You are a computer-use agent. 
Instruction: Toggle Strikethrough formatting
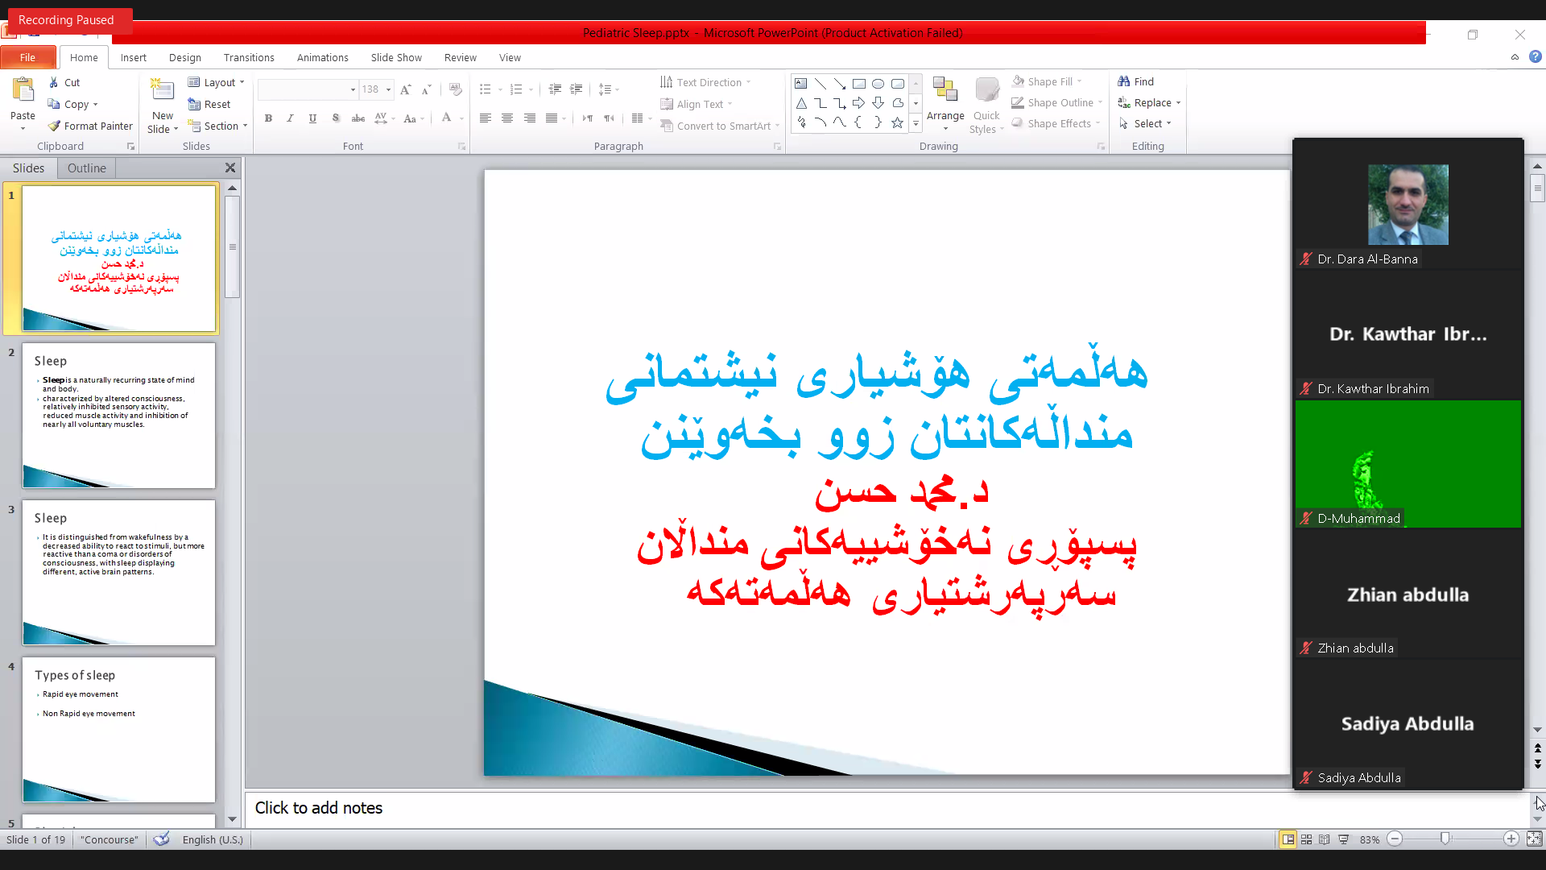point(358,118)
